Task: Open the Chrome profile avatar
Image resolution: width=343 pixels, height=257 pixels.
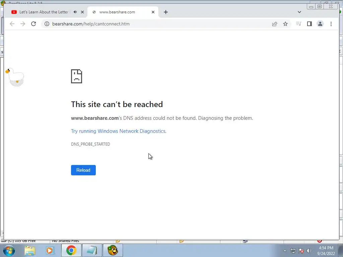Action: pyautogui.click(x=320, y=24)
